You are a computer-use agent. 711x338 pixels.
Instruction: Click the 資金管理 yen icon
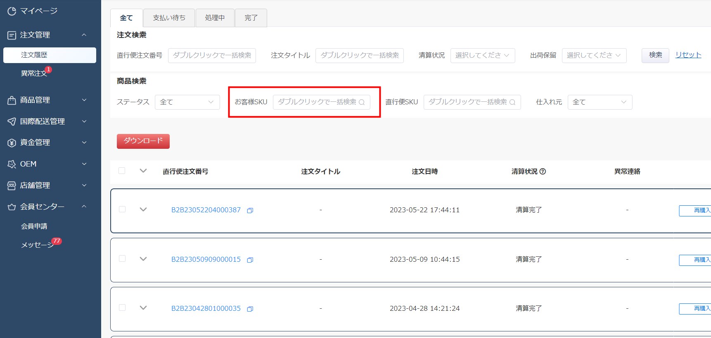point(12,143)
